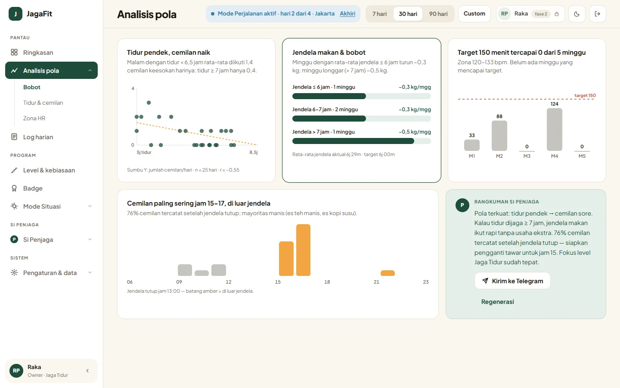
Task: Click the Akhiri link in travel banner
Action: [x=347, y=14]
